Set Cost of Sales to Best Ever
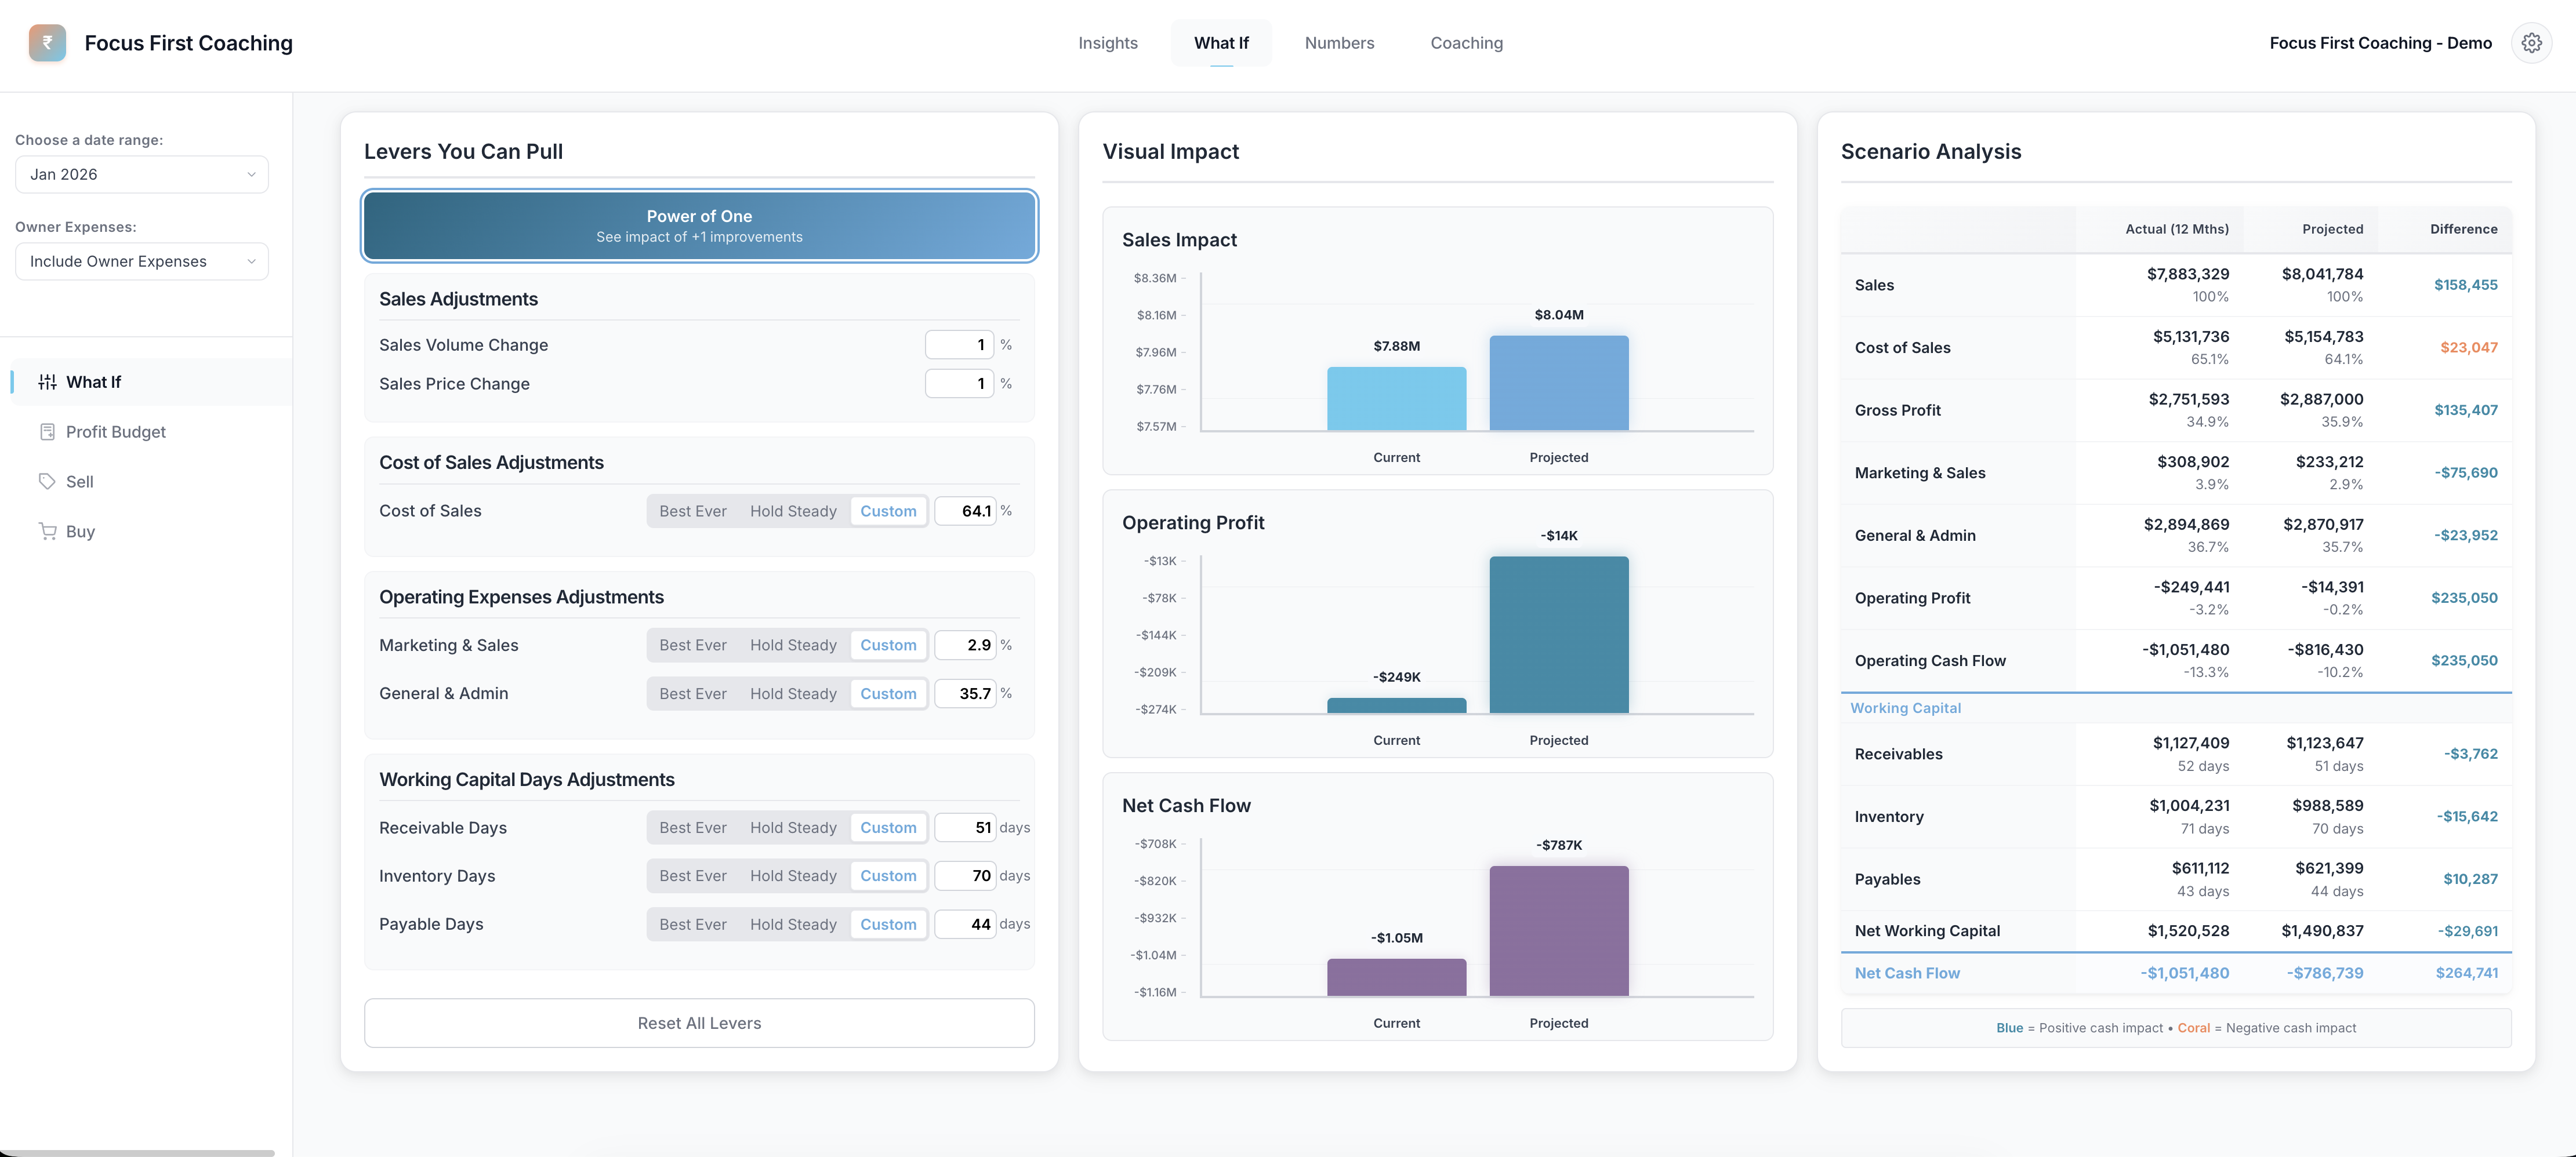Viewport: 2576px width, 1157px height. (692, 511)
